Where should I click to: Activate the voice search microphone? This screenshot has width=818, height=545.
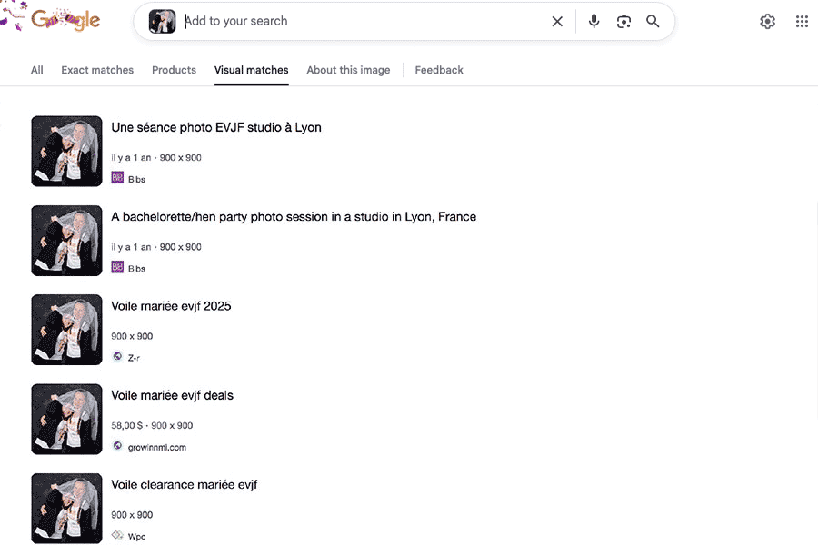tap(594, 21)
